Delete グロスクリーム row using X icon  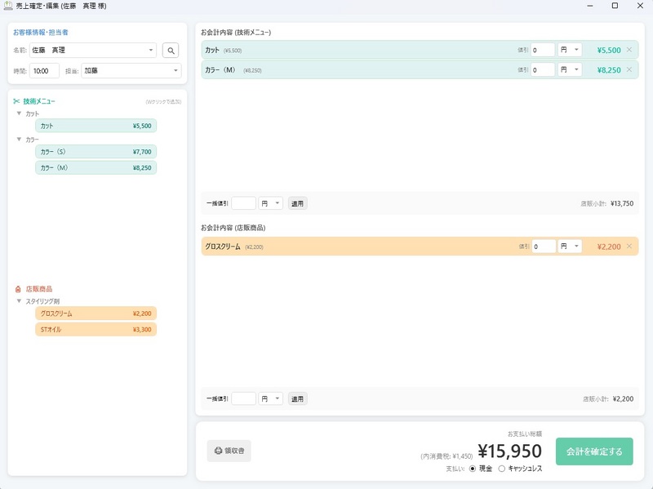[x=629, y=247]
